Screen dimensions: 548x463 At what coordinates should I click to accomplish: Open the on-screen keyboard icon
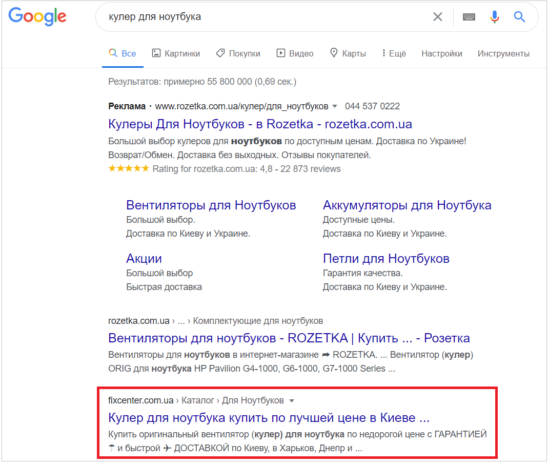pyautogui.click(x=469, y=17)
